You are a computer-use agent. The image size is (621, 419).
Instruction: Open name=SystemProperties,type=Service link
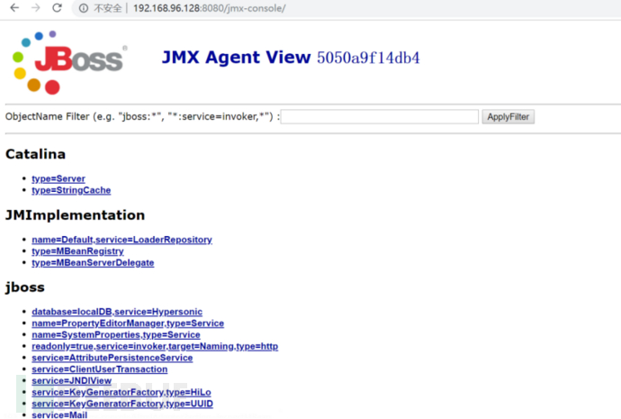(x=116, y=335)
